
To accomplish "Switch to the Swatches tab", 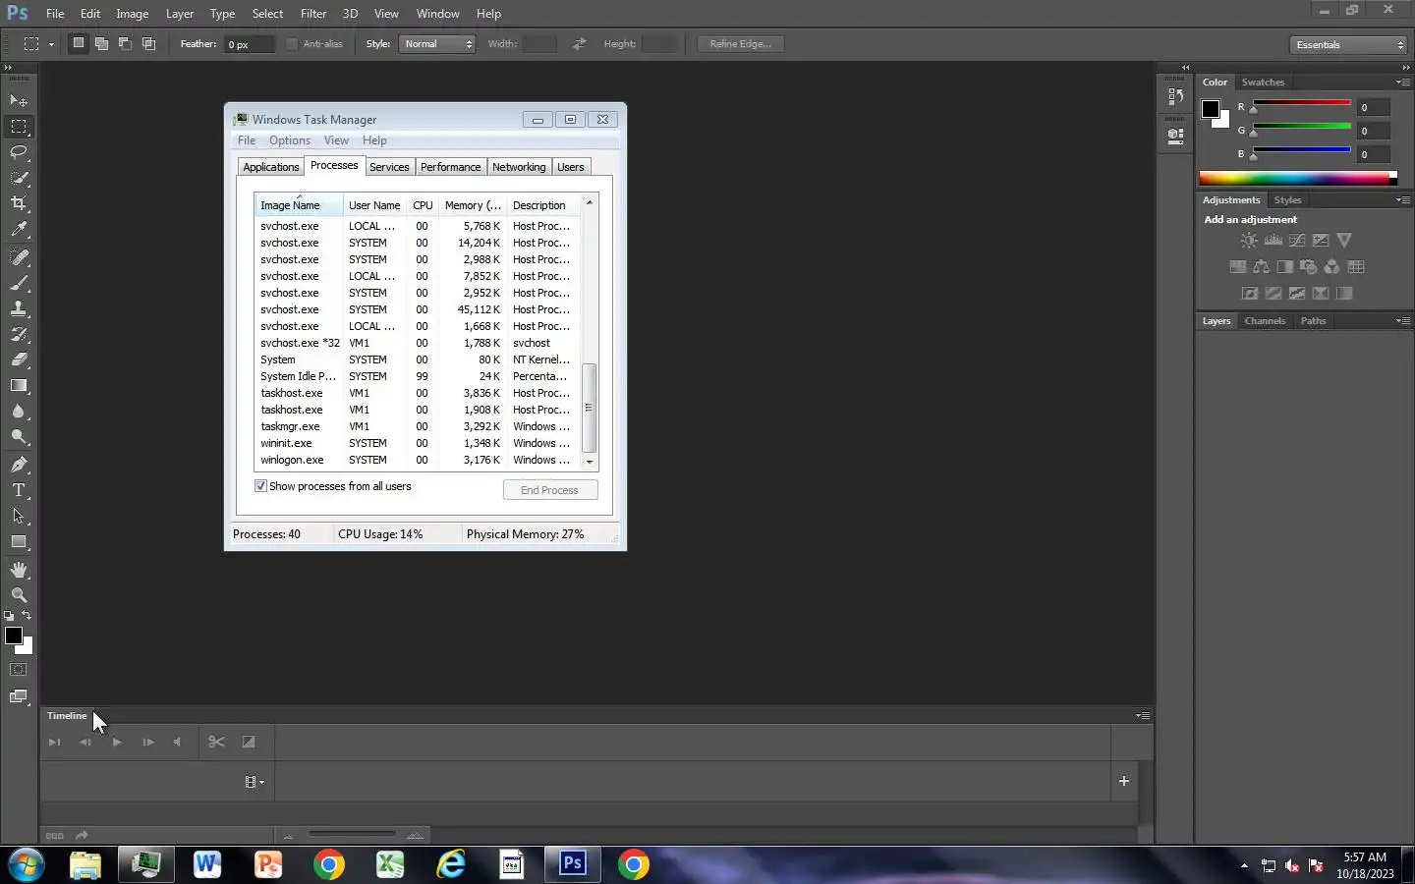I will click(1263, 83).
